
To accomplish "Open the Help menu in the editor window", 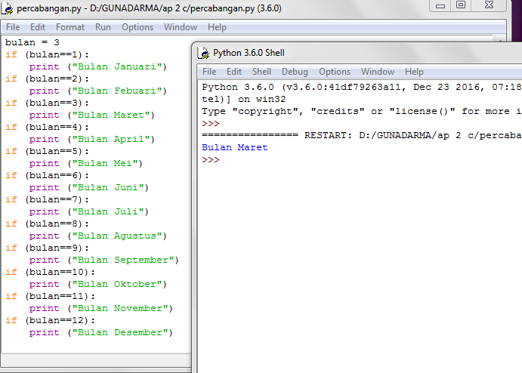I will [217, 27].
